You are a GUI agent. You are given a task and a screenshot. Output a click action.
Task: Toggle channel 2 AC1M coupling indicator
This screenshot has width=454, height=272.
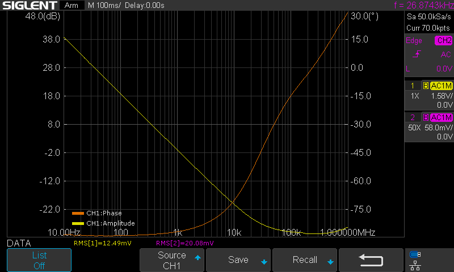pos(441,117)
